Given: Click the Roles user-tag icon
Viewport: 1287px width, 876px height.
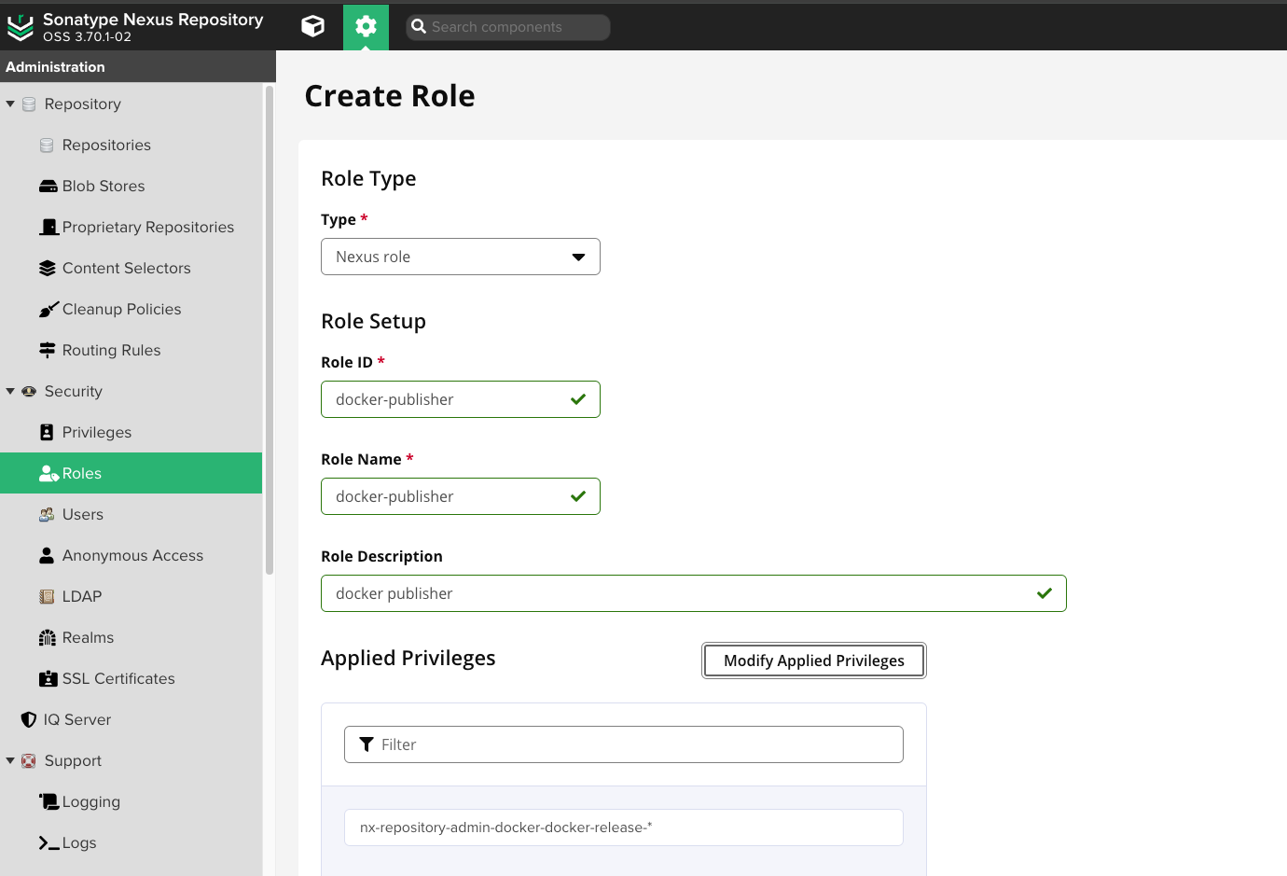Looking at the screenshot, I should tap(49, 474).
